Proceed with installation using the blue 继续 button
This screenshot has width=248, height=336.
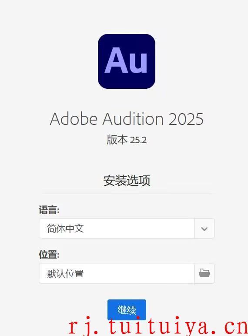(127, 309)
